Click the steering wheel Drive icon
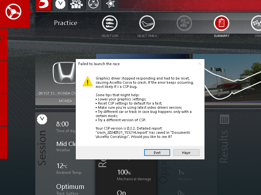 [x=13, y=12]
